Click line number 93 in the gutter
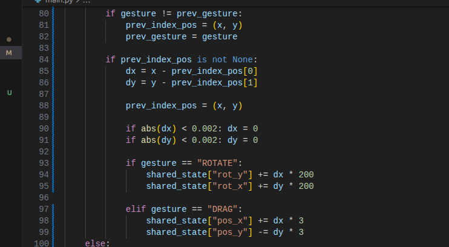 pos(42,163)
